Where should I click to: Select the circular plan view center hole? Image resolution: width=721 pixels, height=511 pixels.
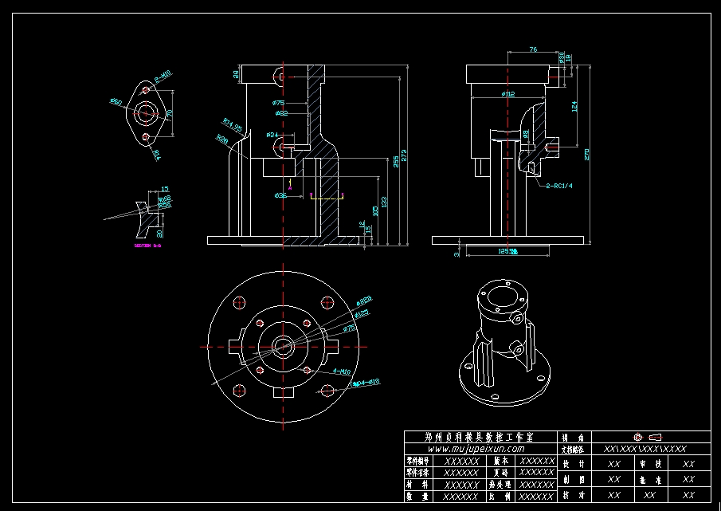tap(283, 346)
